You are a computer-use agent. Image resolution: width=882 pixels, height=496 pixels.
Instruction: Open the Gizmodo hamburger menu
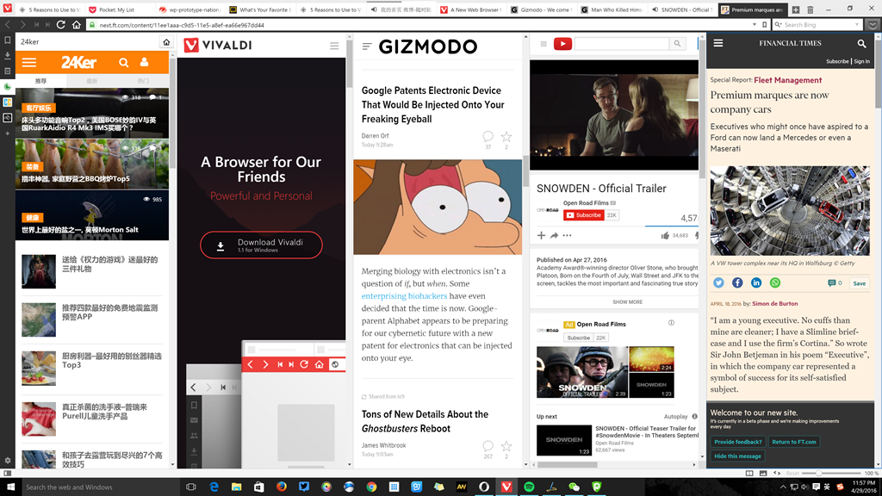point(367,46)
